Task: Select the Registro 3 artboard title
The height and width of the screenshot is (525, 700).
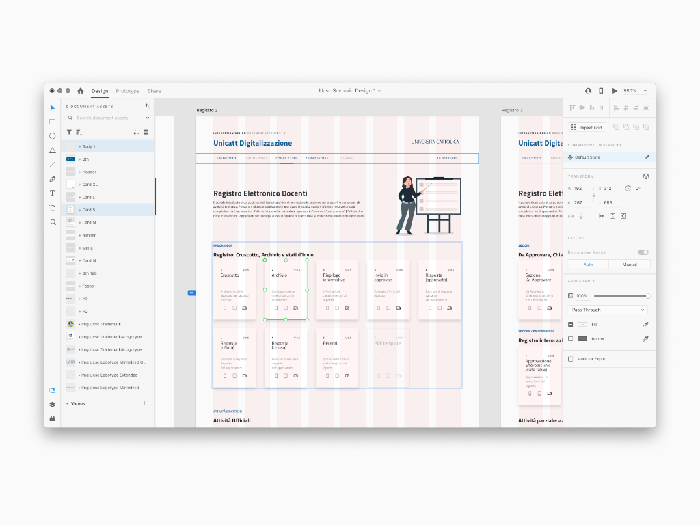Action: click(512, 110)
